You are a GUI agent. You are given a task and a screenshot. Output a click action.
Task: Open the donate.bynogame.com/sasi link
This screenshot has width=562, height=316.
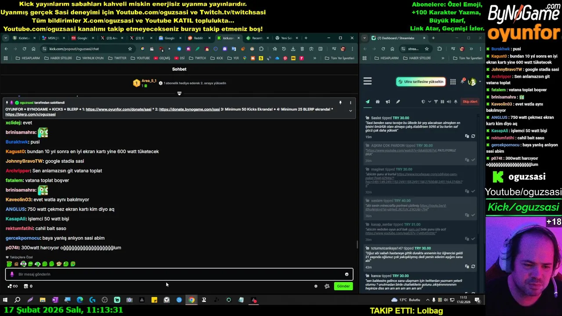189,109
